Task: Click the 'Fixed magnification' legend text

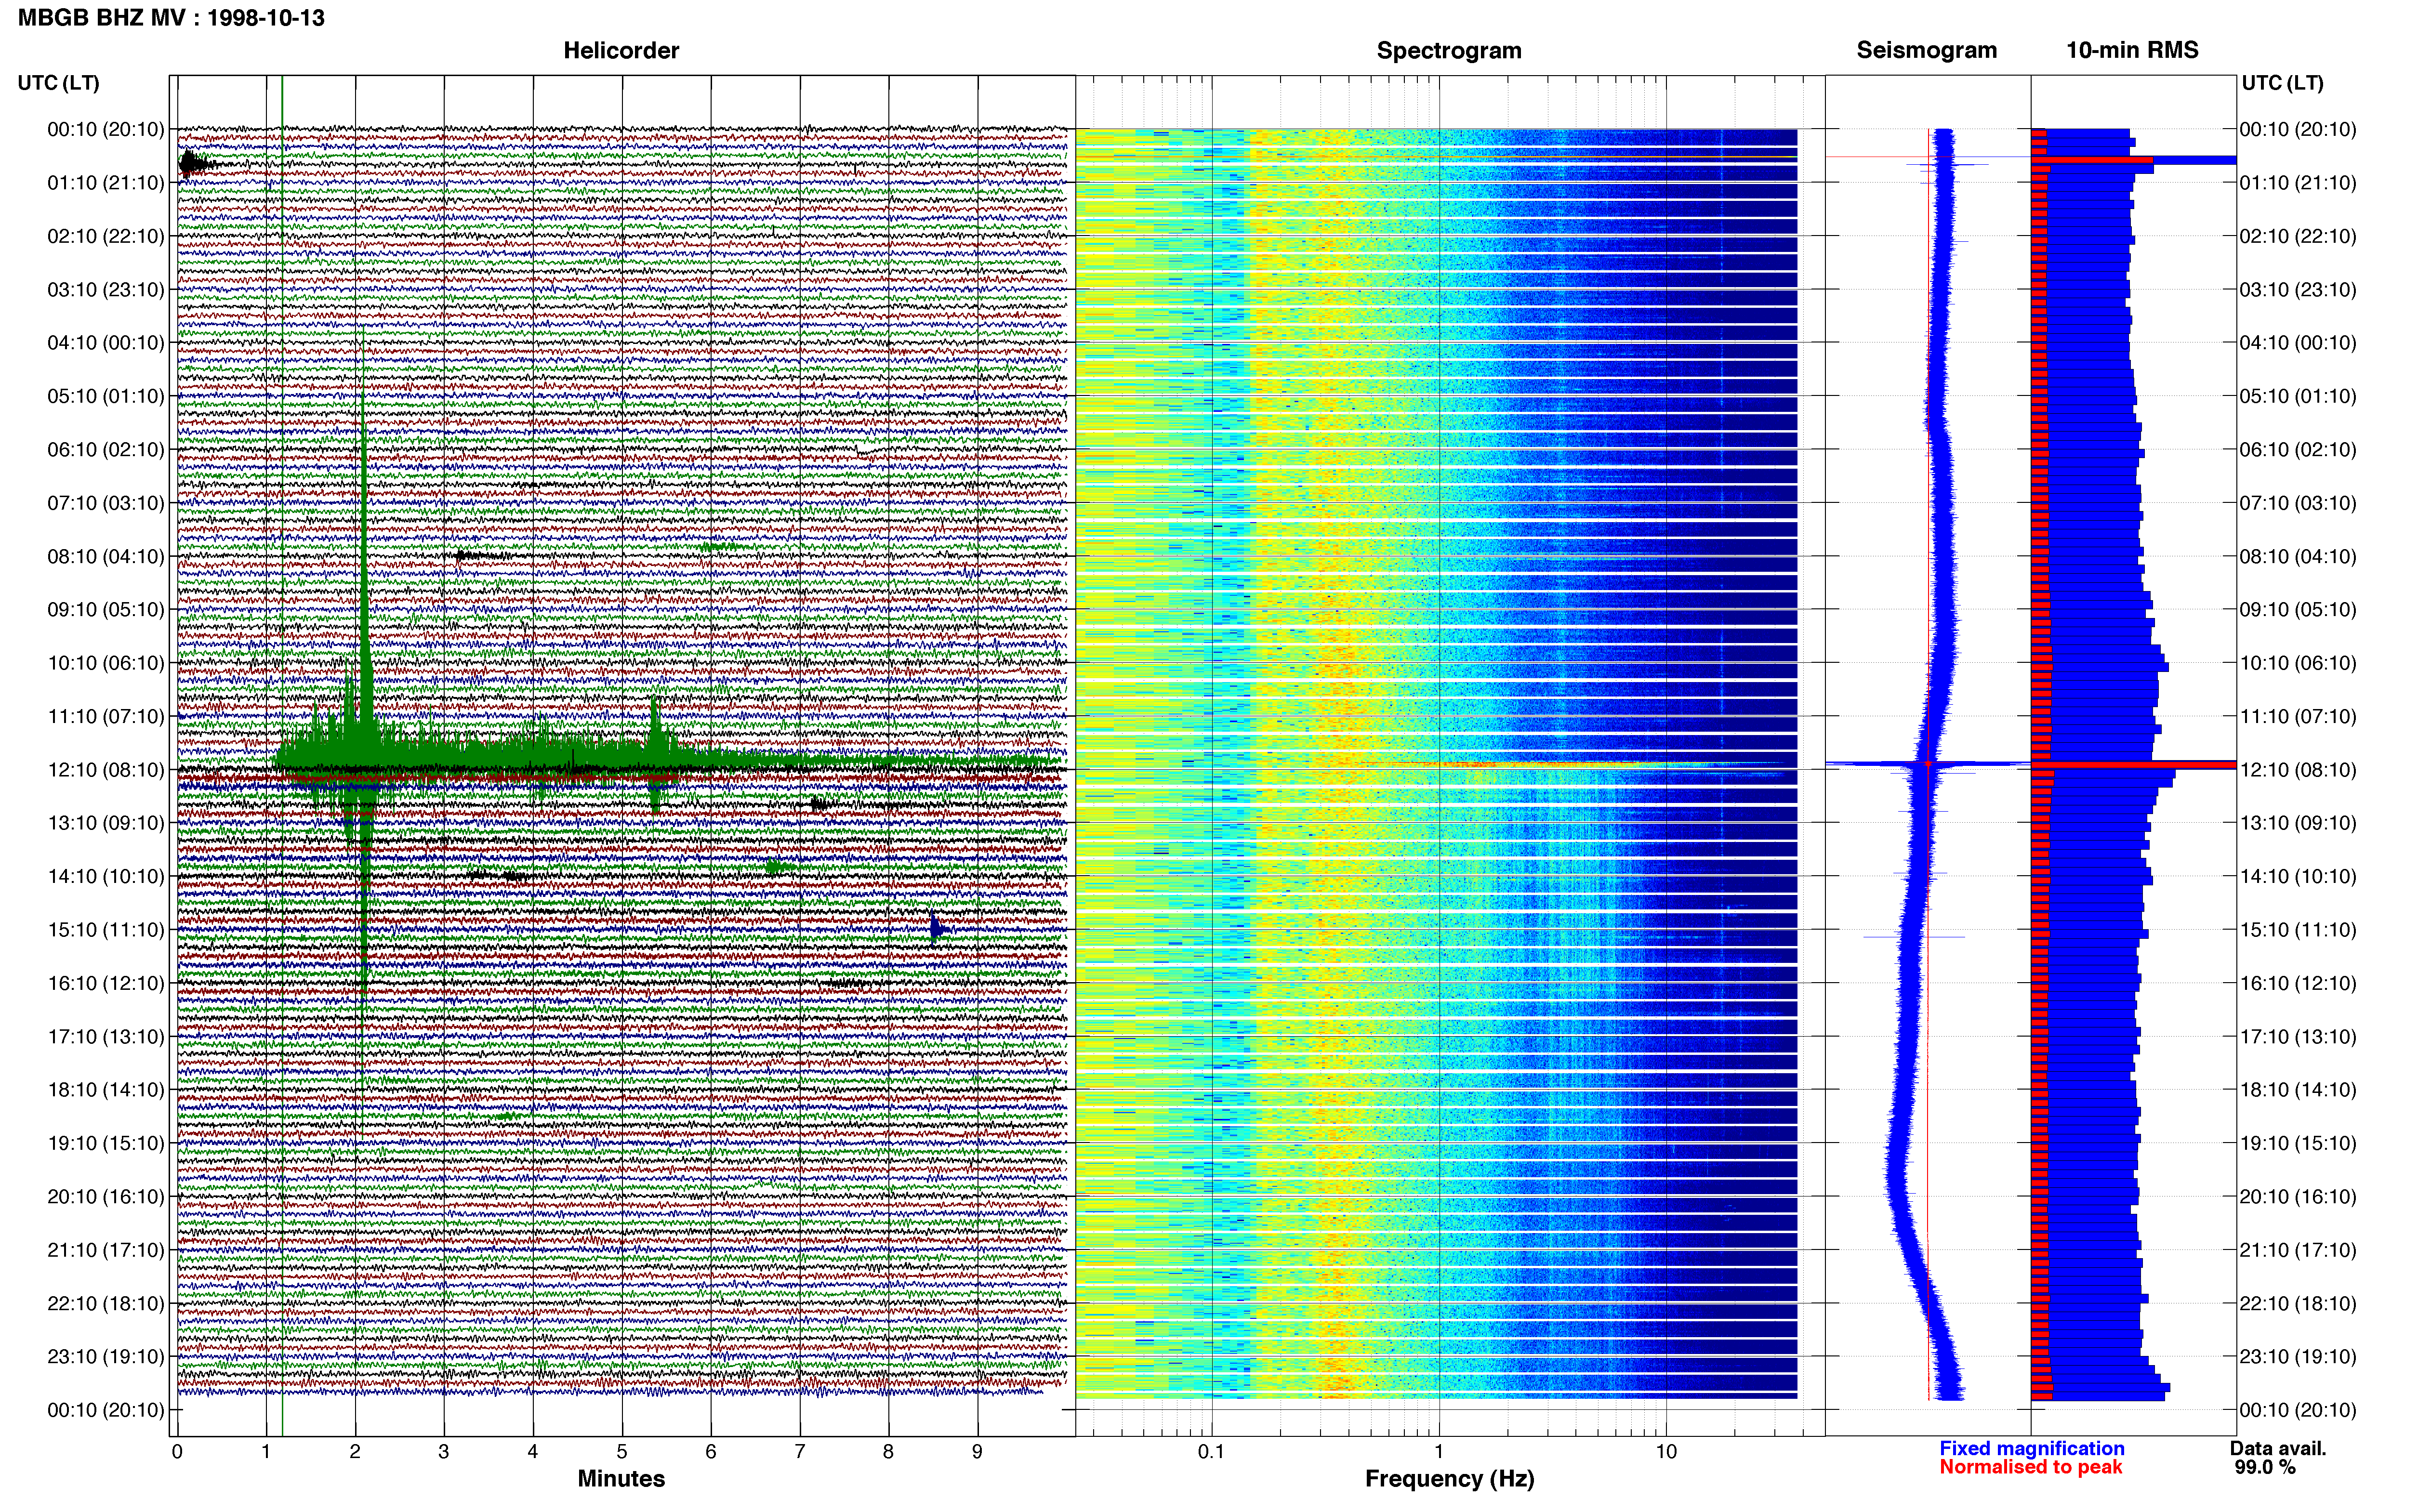Action: [2032, 1448]
